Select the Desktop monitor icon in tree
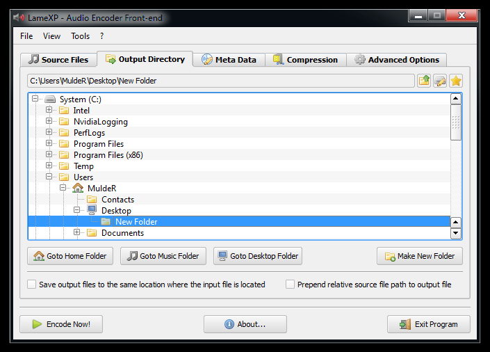This screenshot has height=352, width=490. [x=92, y=211]
